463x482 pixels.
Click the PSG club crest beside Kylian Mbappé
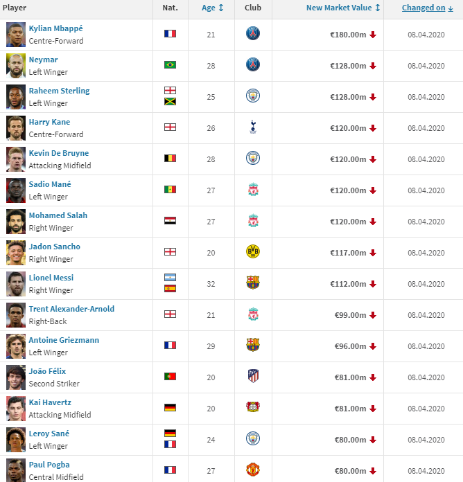point(253,33)
